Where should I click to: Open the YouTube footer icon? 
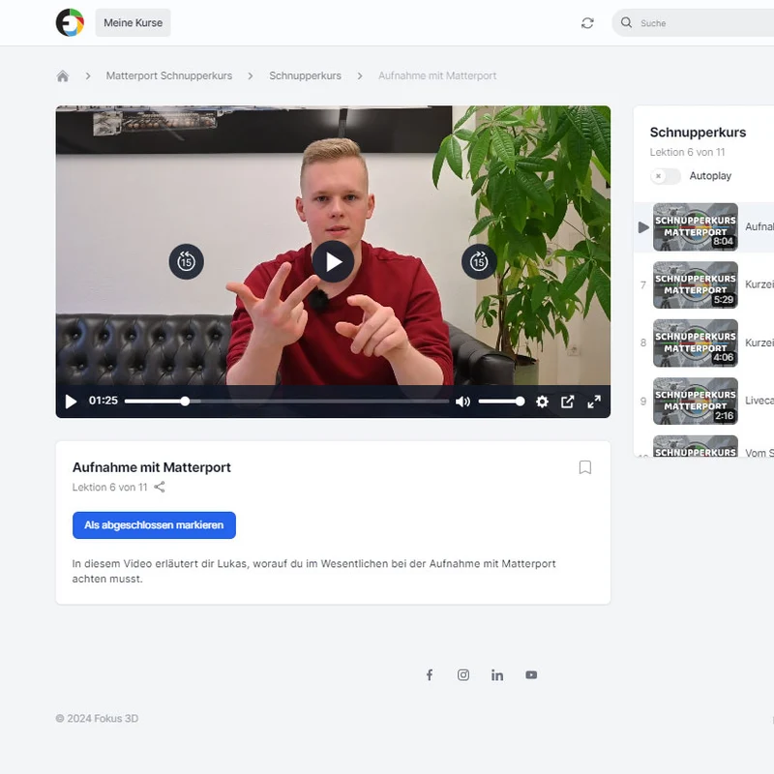pyautogui.click(x=531, y=674)
